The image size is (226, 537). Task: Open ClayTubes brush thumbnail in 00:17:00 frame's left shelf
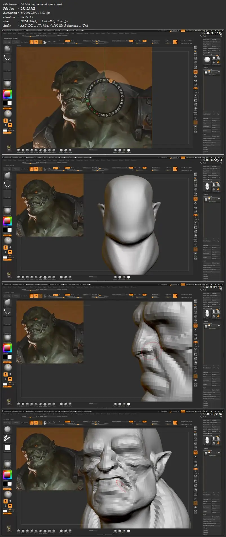7,430
